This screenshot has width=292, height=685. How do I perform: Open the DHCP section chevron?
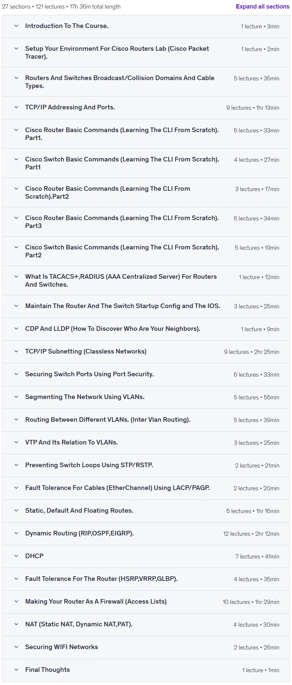click(16, 556)
